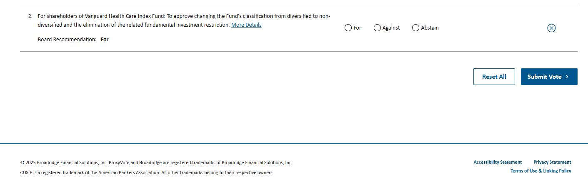Click the Abstain option label text
Viewport: 588px width, 180px height.
click(x=430, y=28)
